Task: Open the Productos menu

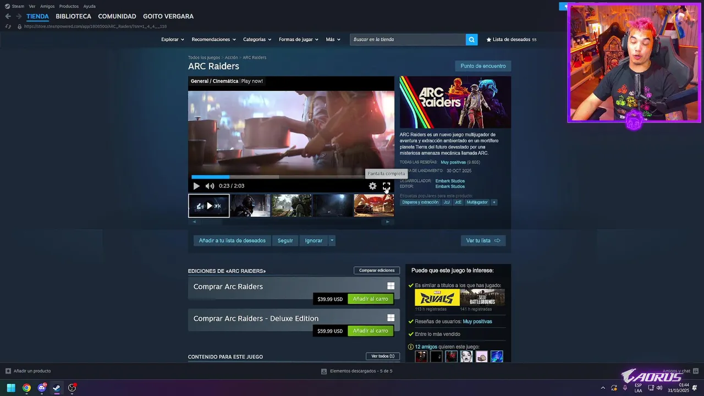Action: 69,7
